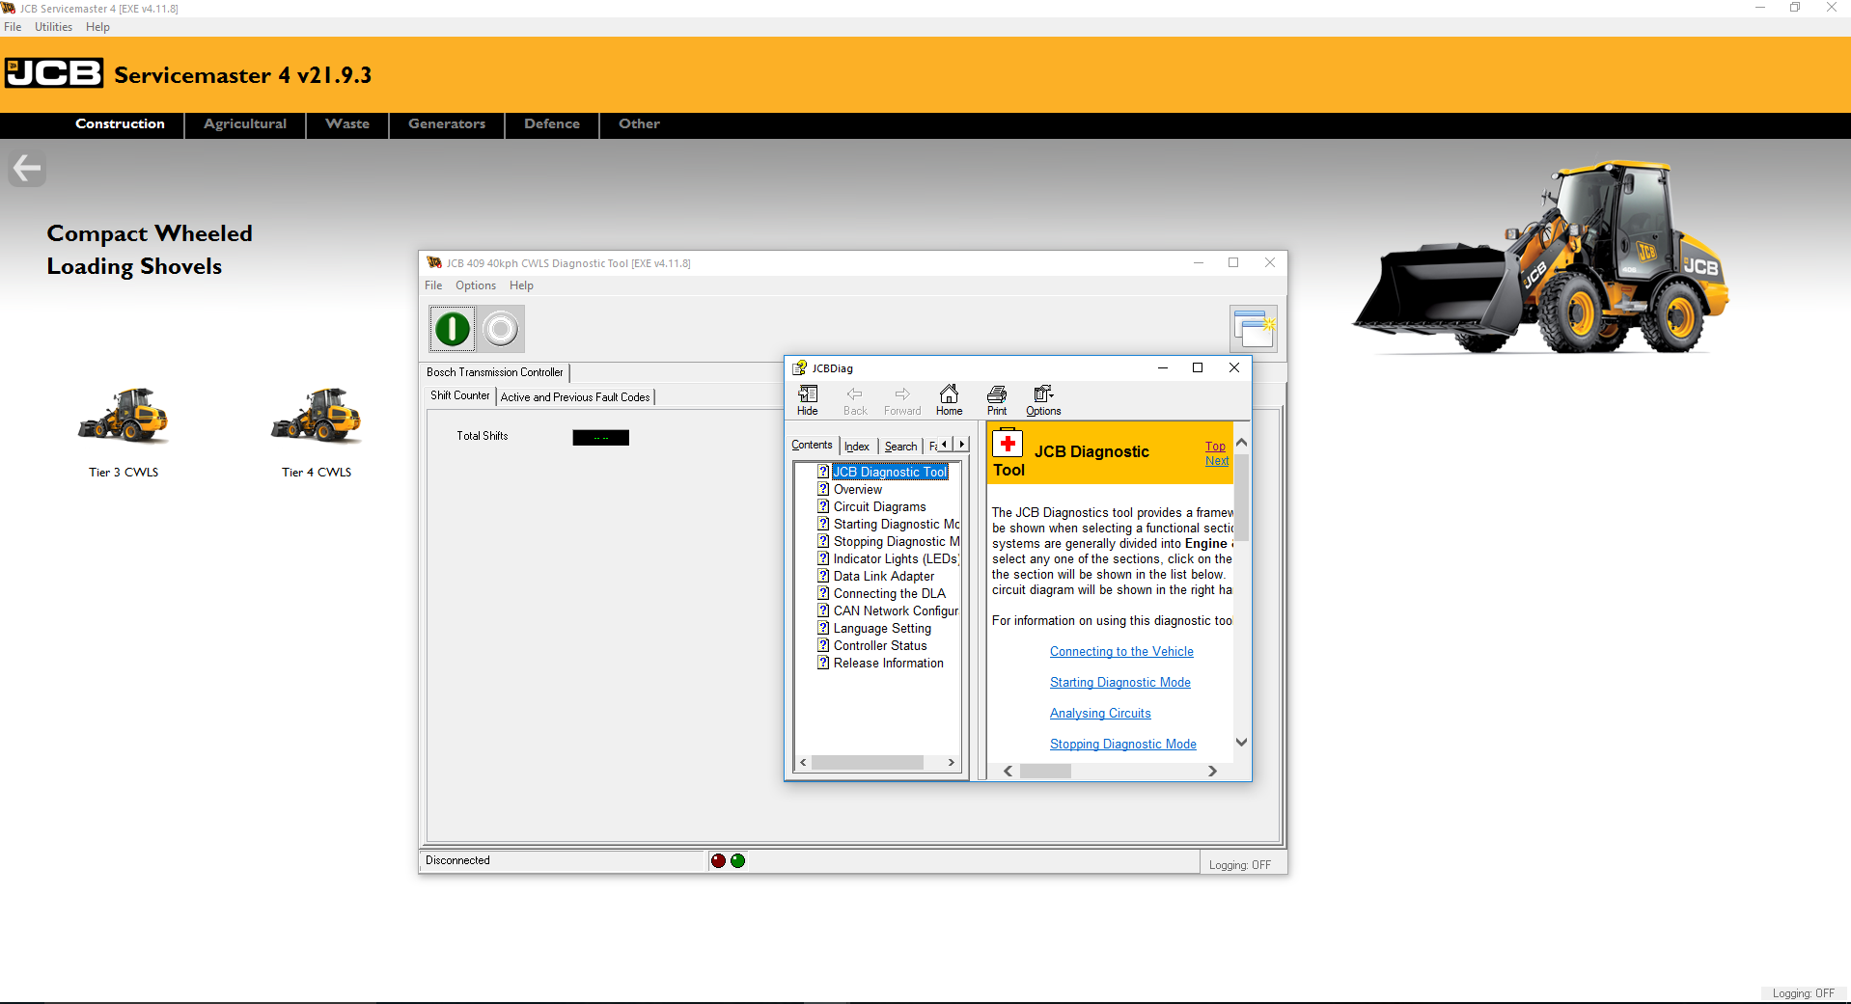1851x1004 pixels.
Task: Click the new window icon in the diagnostic tool
Action: click(x=1253, y=328)
